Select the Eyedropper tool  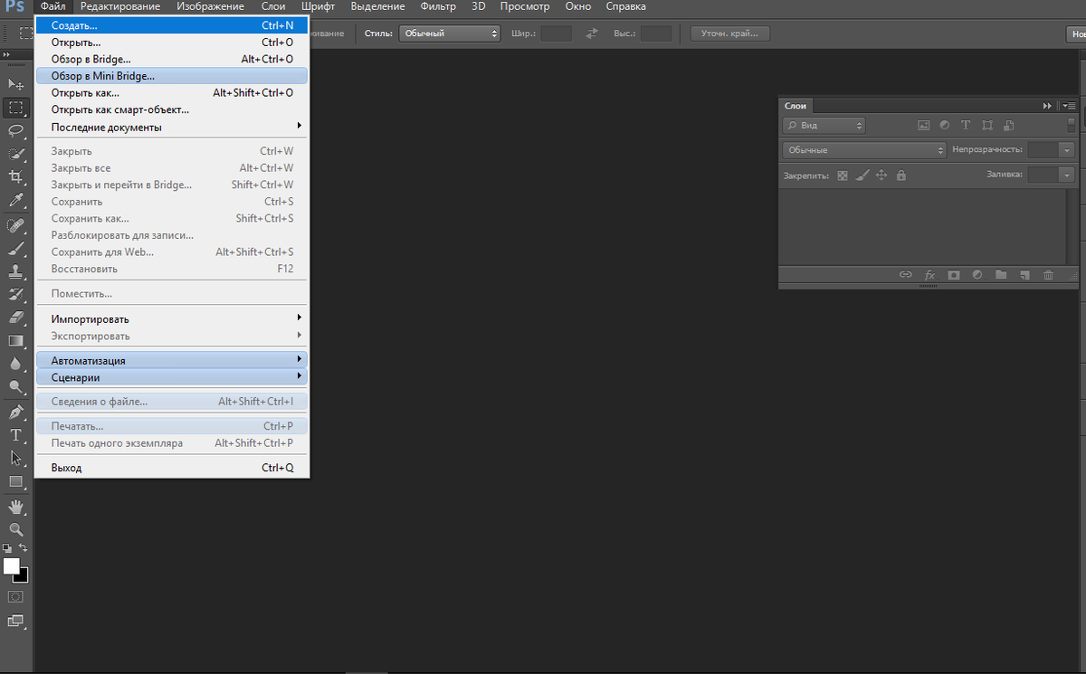click(15, 200)
